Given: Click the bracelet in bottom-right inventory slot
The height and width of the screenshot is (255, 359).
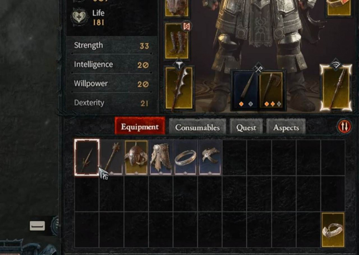Looking at the screenshot, I should click(x=333, y=230).
